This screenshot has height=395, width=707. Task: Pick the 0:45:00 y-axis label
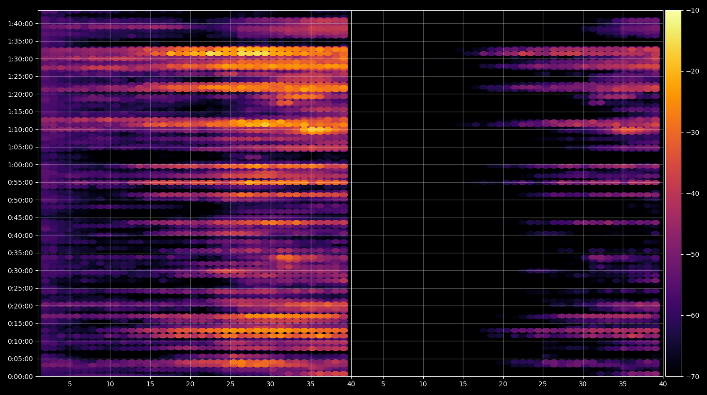point(20,218)
